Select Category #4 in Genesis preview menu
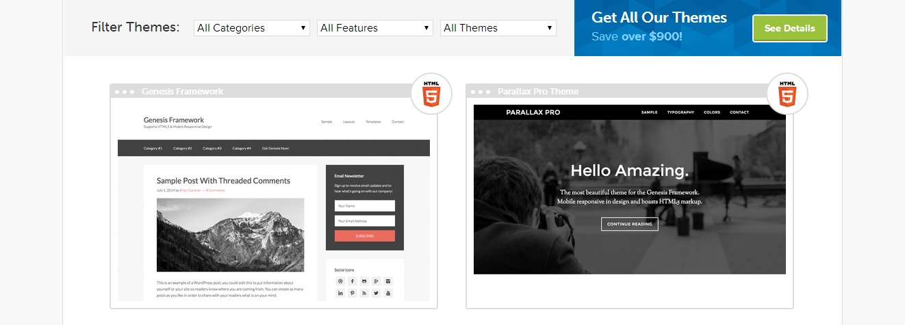Image resolution: width=905 pixels, height=325 pixels. [242, 148]
